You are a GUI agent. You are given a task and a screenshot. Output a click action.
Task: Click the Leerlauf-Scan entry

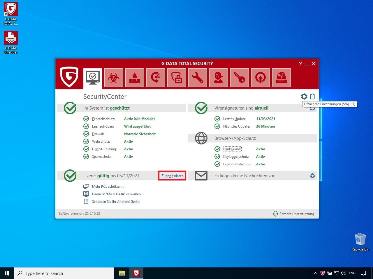(103, 126)
